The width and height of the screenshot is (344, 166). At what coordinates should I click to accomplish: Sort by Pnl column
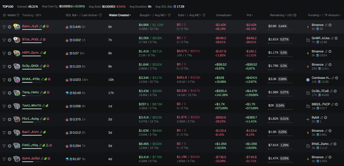(x=250, y=15)
